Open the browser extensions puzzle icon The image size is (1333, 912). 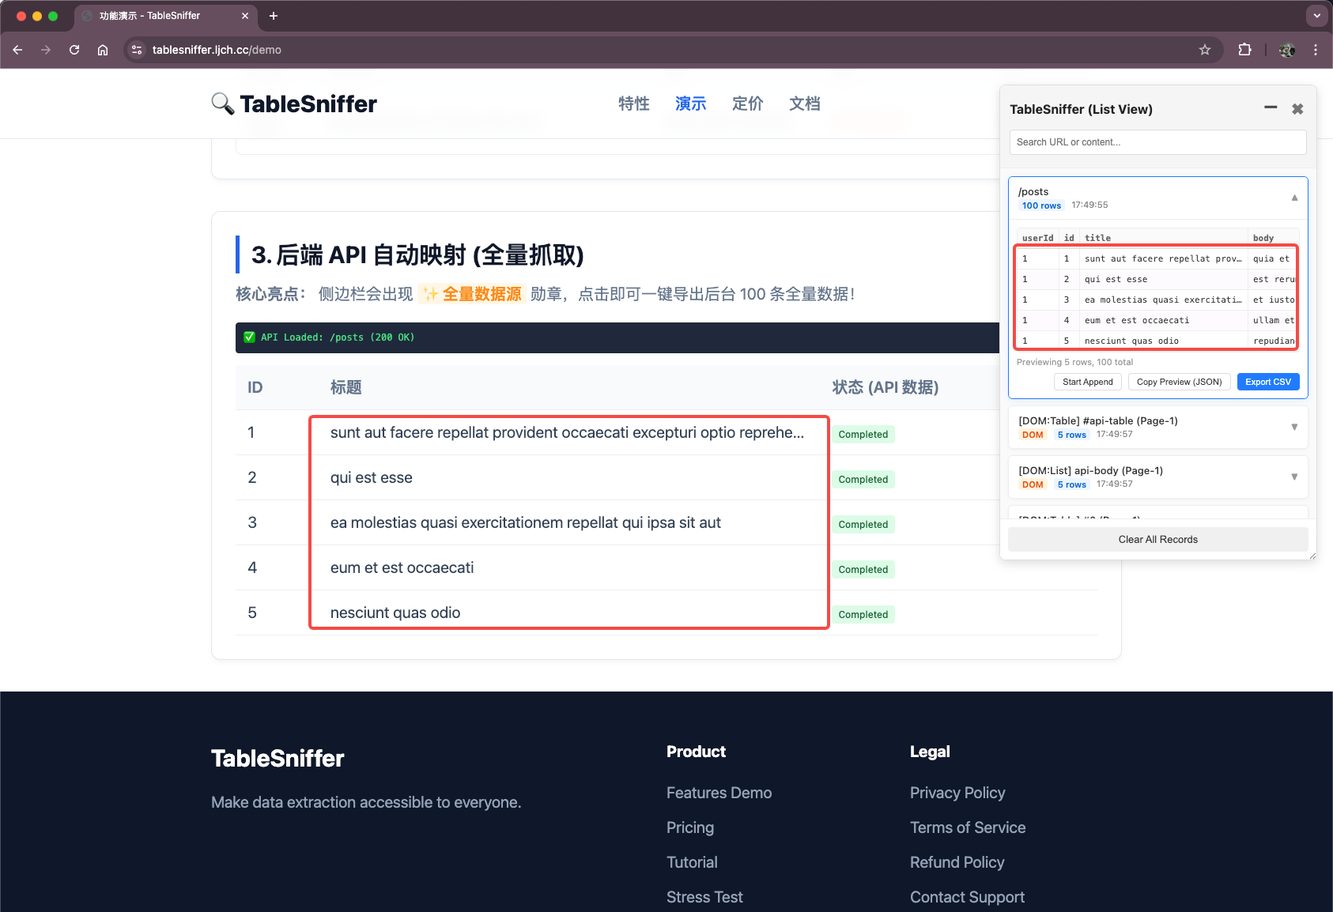coord(1244,49)
